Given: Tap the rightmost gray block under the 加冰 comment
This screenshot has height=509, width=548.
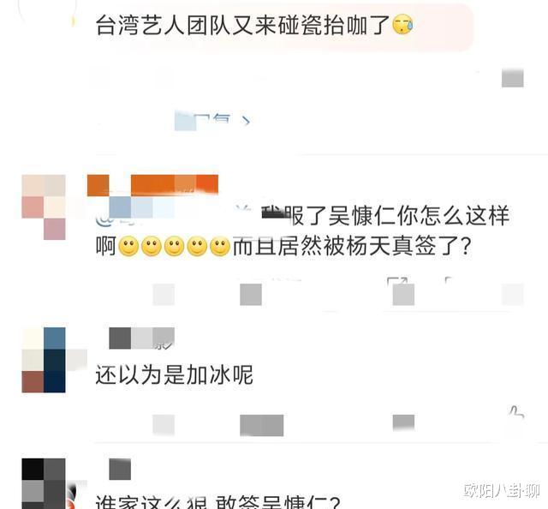Looking at the screenshot, I should tap(403, 422).
